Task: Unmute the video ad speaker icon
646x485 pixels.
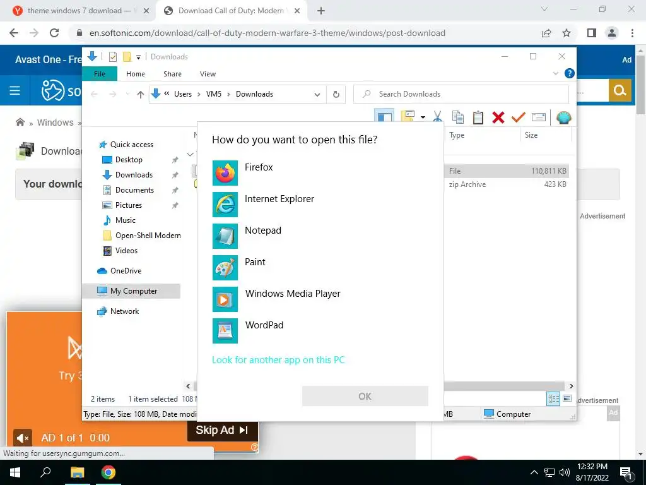Action: [x=23, y=438]
